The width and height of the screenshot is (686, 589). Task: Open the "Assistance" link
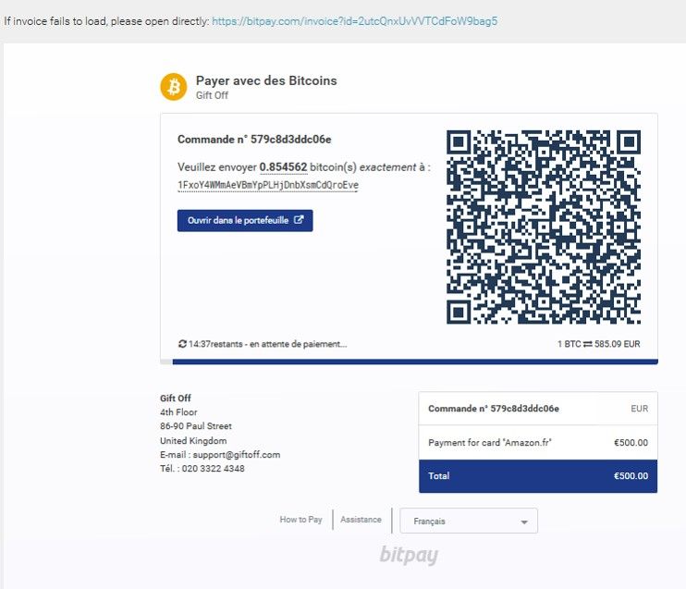(361, 520)
